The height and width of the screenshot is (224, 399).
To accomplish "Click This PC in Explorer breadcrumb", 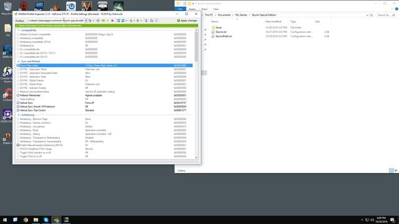I will (x=209, y=15).
